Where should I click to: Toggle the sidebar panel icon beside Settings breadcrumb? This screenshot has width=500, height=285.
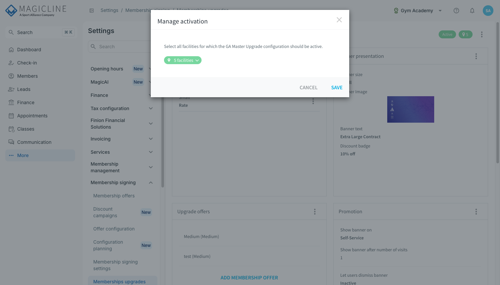92,11
